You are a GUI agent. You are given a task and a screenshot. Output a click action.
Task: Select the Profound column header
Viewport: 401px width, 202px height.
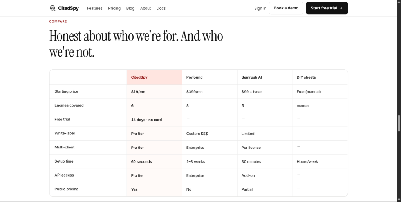click(210, 77)
